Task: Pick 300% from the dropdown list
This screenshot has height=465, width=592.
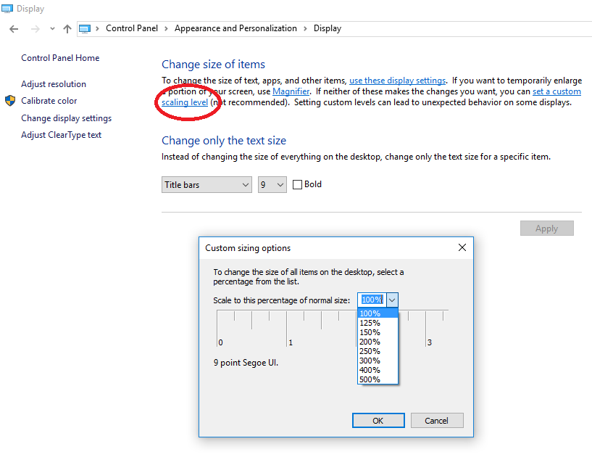Action: (x=378, y=361)
